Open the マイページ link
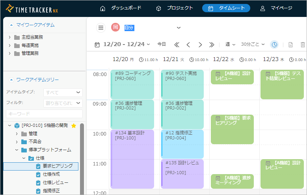Viewport: 307px width, 195px height. pyautogui.click(x=276, y=8)
